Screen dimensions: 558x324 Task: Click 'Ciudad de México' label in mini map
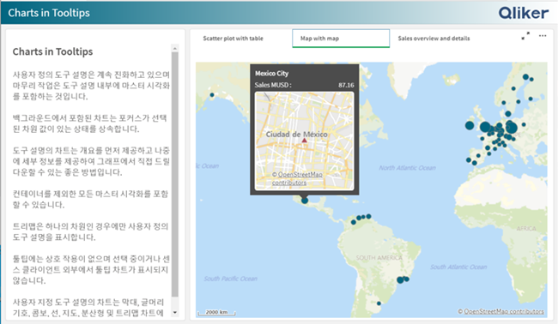[297, 135]
